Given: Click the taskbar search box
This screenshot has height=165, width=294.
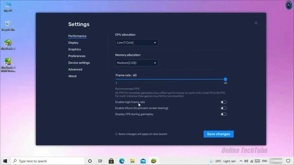Looking at the screenshot, I should pos(48,161).
